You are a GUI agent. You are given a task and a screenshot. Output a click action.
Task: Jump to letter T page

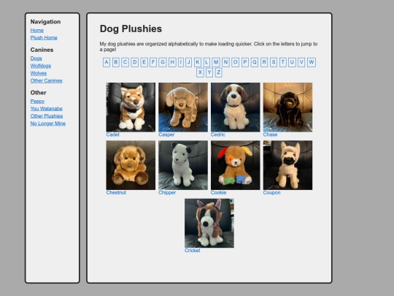coord(283,62)
